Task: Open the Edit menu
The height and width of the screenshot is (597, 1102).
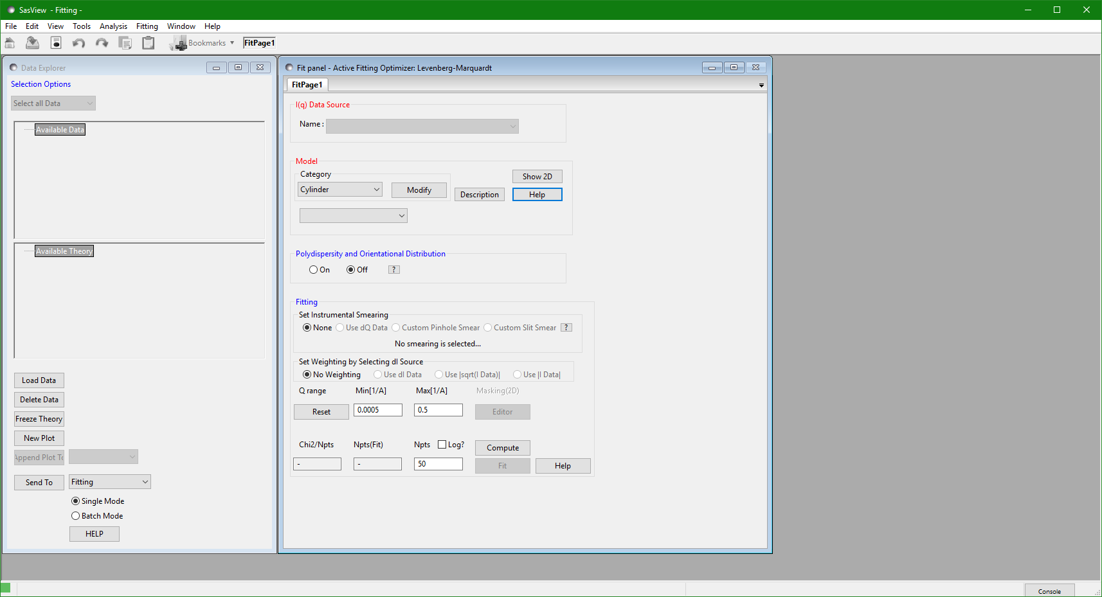Action: coord(32,26)
